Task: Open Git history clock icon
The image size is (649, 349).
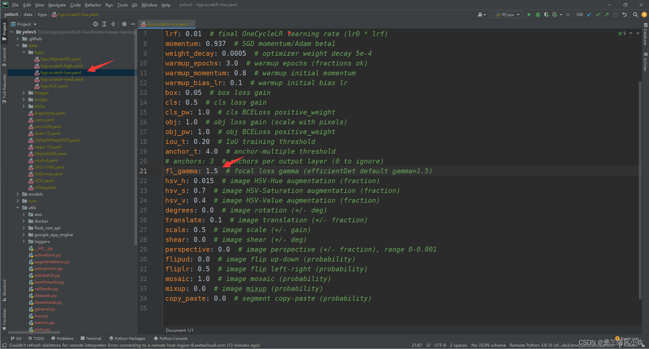Action: tap(616, 15)
